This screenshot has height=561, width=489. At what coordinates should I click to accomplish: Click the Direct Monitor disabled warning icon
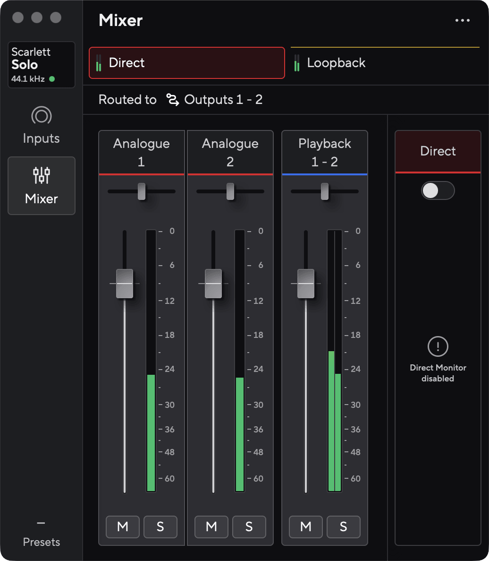(438, 346)
